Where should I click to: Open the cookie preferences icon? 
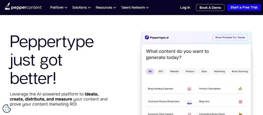pos(7,109)
